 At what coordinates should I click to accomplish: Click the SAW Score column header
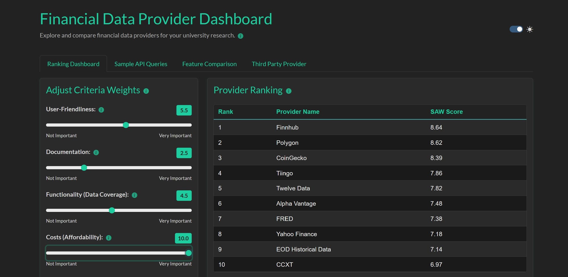click(446, 112)
